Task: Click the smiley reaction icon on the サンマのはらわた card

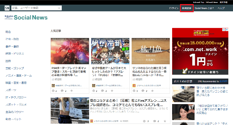Action: pyautogui.click(x=134, y=91)
